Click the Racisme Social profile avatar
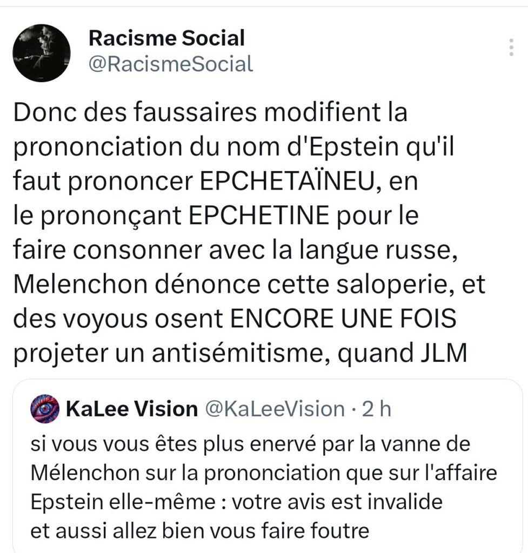This screenshot has width=528, height=553. 41,53
